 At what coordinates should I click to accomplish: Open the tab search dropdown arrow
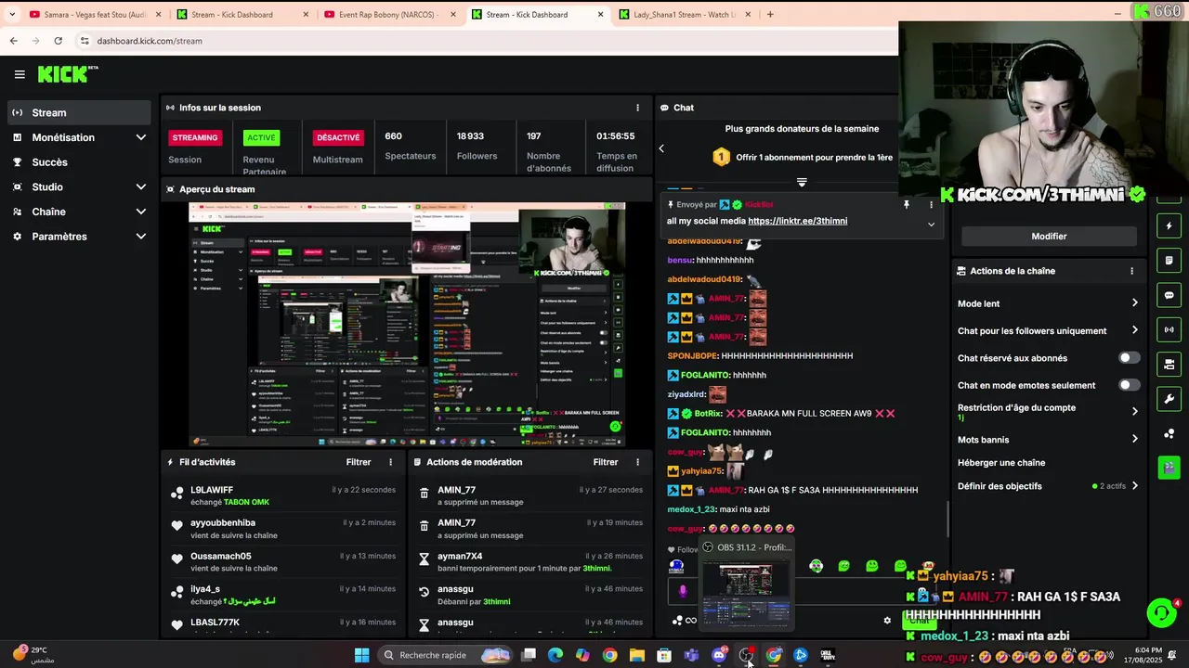[12, 14]
